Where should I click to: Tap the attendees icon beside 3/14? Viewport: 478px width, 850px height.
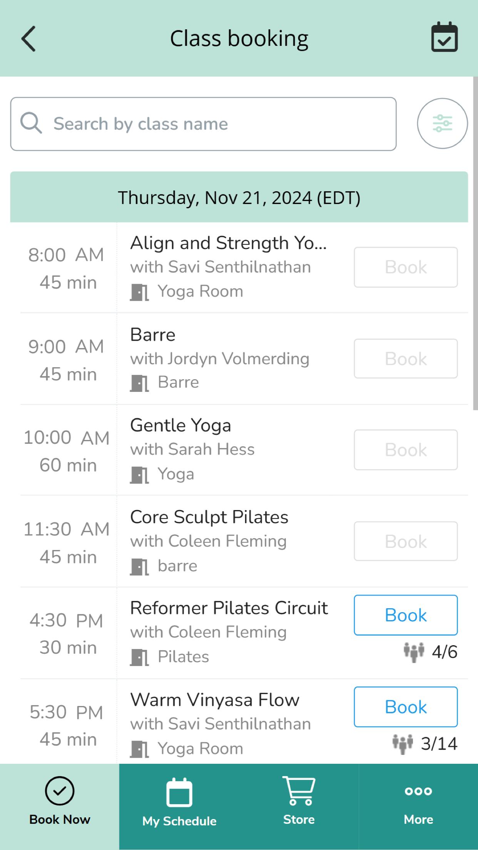click(x=403, y=744)
